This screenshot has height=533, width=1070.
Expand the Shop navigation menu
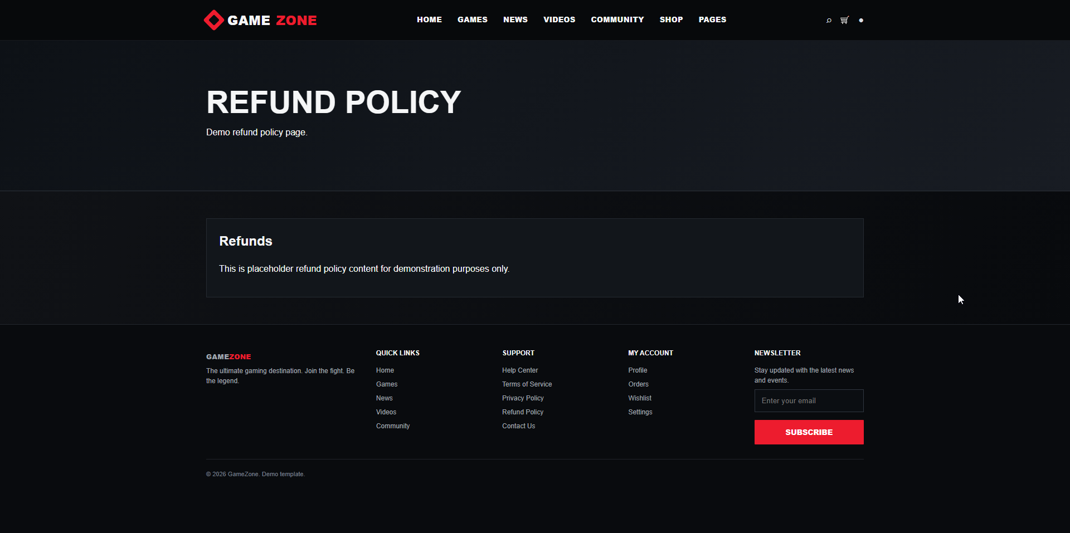tap(672, 19)
